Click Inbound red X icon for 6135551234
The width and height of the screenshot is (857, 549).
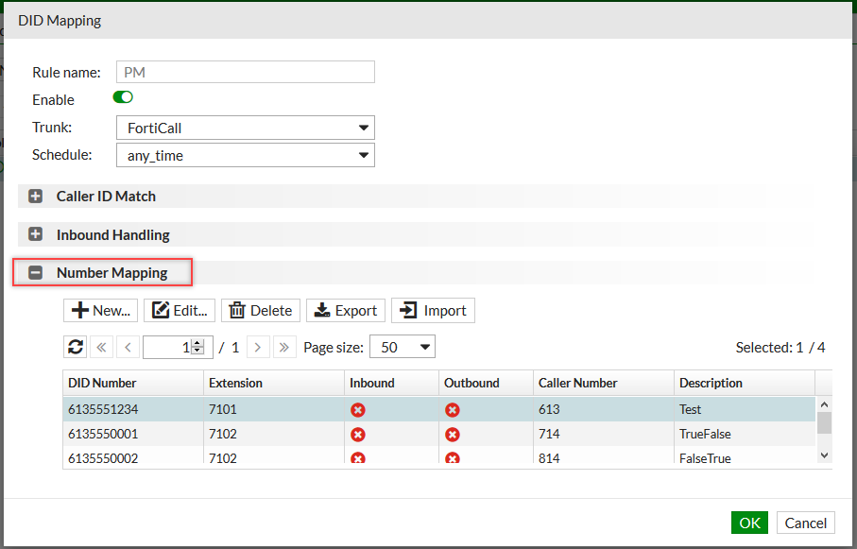tap(358, 409)
